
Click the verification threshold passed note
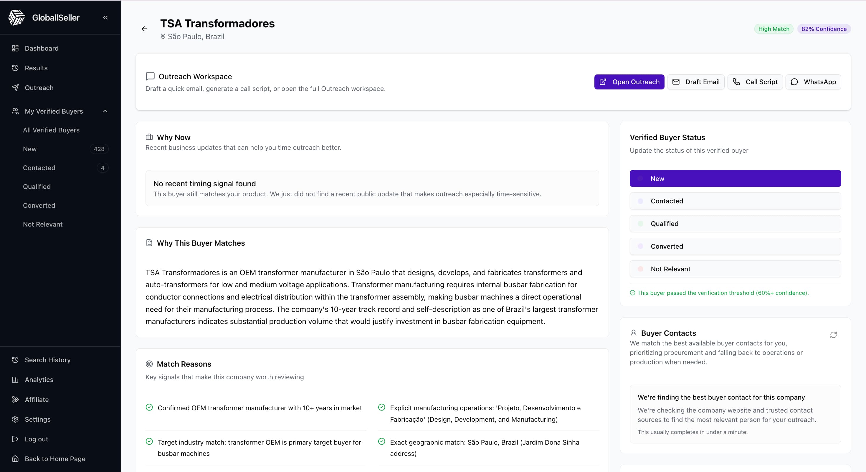pyautogui.click(x=723, y=293)
